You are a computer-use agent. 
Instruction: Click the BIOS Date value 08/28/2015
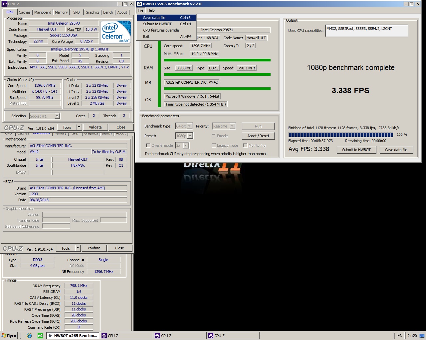78,200
